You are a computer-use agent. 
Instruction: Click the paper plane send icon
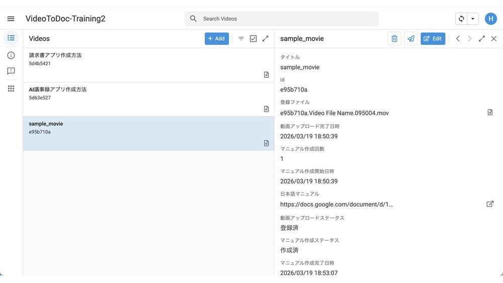click(x=411, y=39)
